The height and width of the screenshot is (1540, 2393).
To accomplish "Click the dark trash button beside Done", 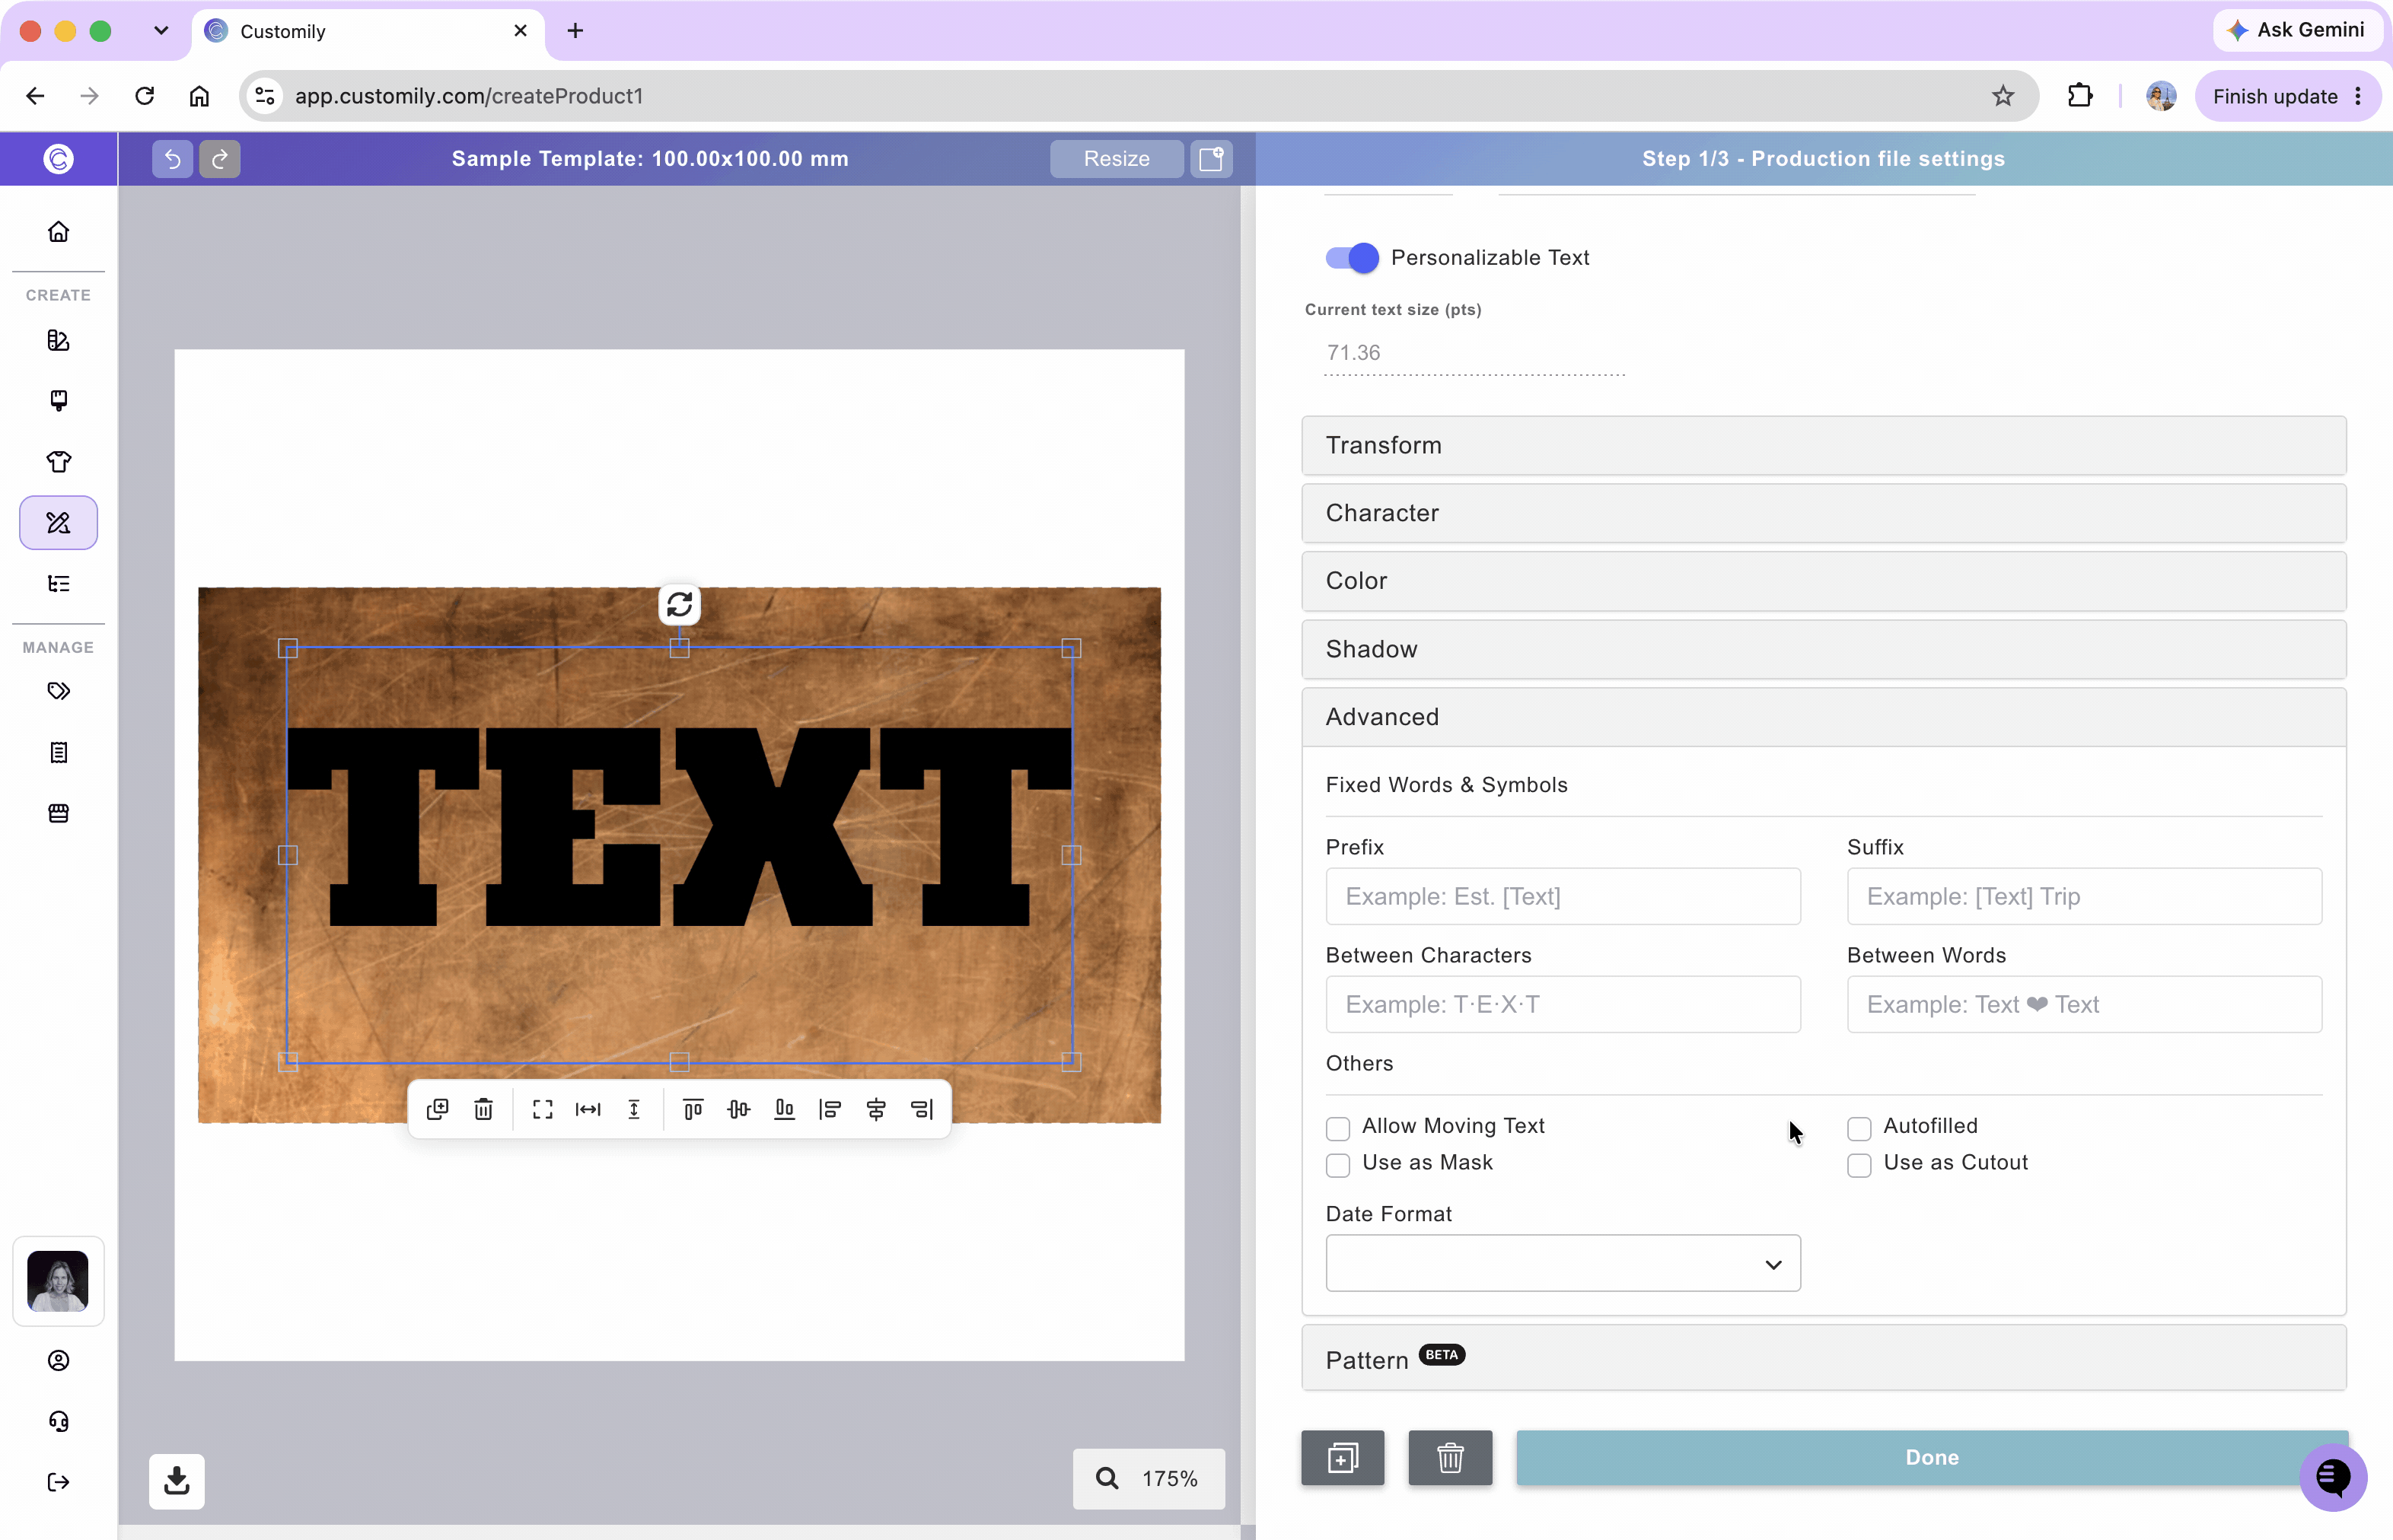I will pyautogui.click(x=1450, y=1457).
